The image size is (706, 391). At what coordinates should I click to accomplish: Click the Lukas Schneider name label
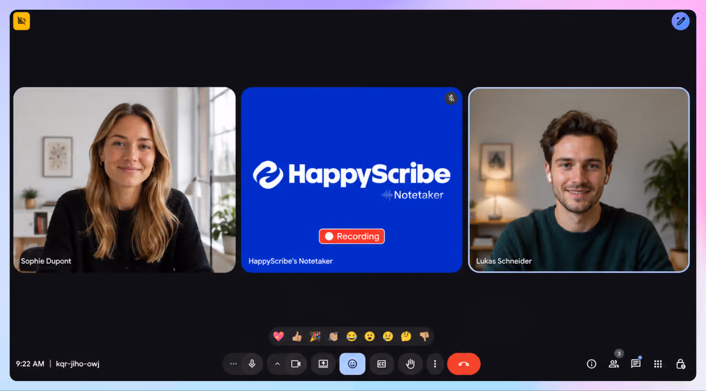click(504, 261)
